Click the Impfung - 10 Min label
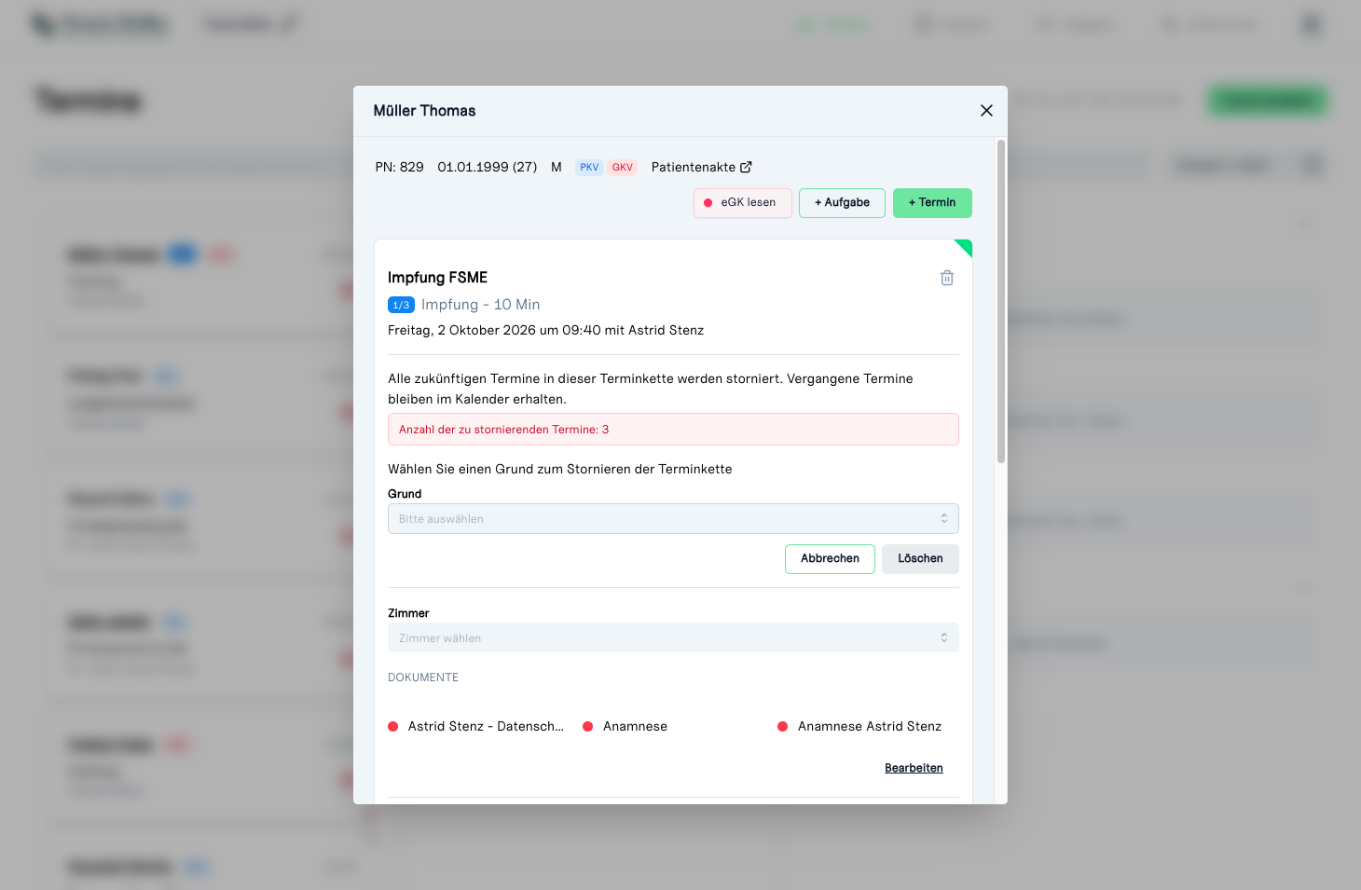This screenshot has height=890, width=1361. [480, 305]
